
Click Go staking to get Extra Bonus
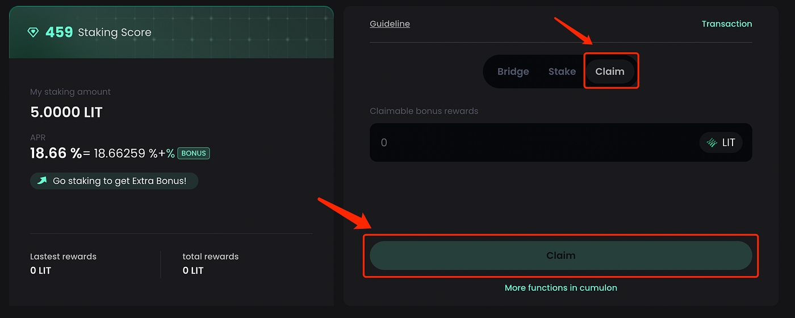(119, 181)
